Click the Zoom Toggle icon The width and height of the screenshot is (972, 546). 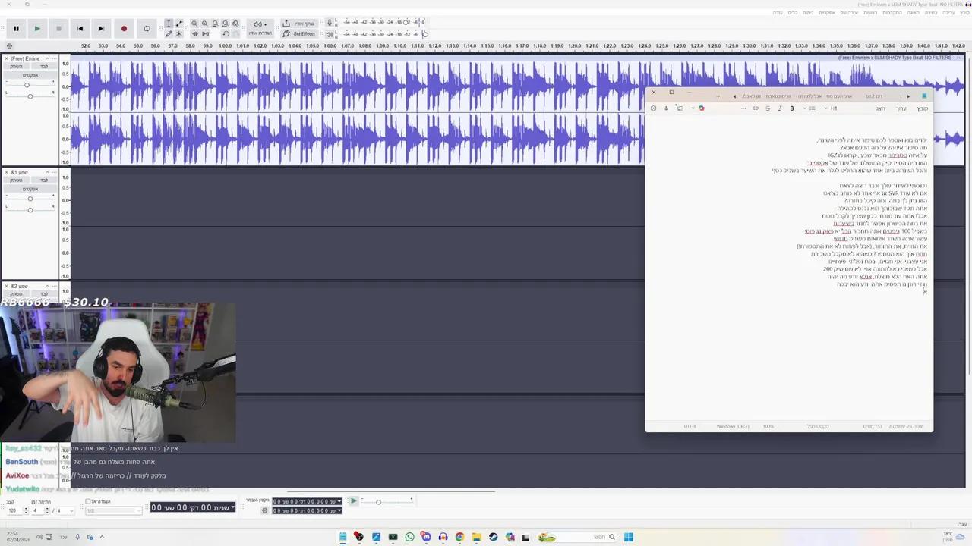[235, 24]
